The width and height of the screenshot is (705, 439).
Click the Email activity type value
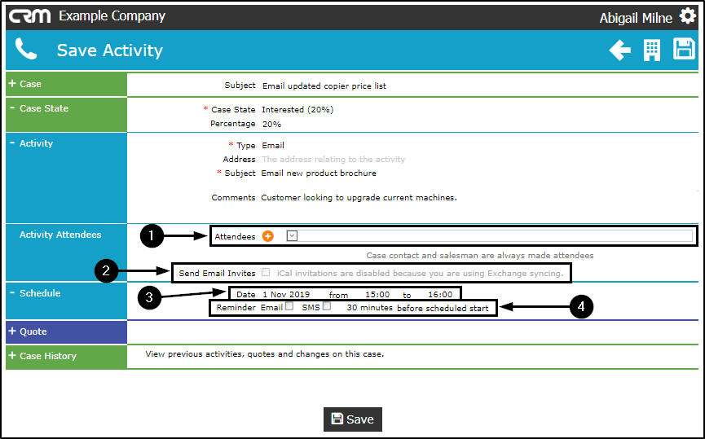point(273,146)
